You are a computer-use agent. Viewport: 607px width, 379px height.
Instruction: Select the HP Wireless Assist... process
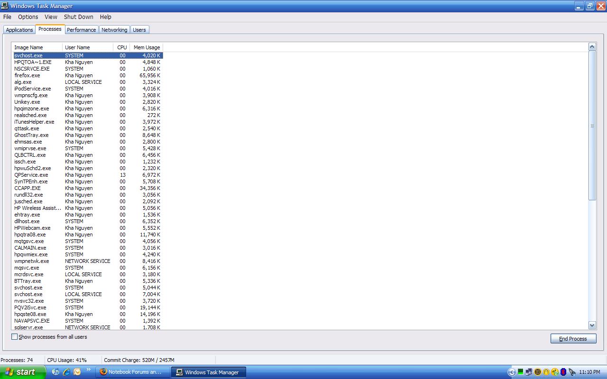[x=87, y=208]
